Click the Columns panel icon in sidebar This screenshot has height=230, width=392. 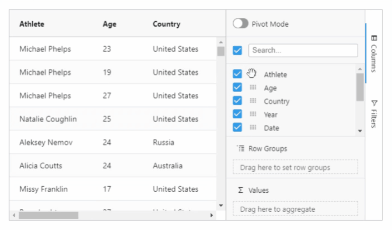374,38
